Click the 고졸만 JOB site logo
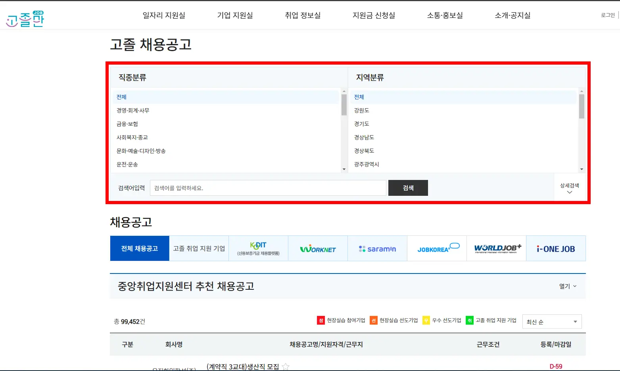The image size is (620, 371). point(25,18)
